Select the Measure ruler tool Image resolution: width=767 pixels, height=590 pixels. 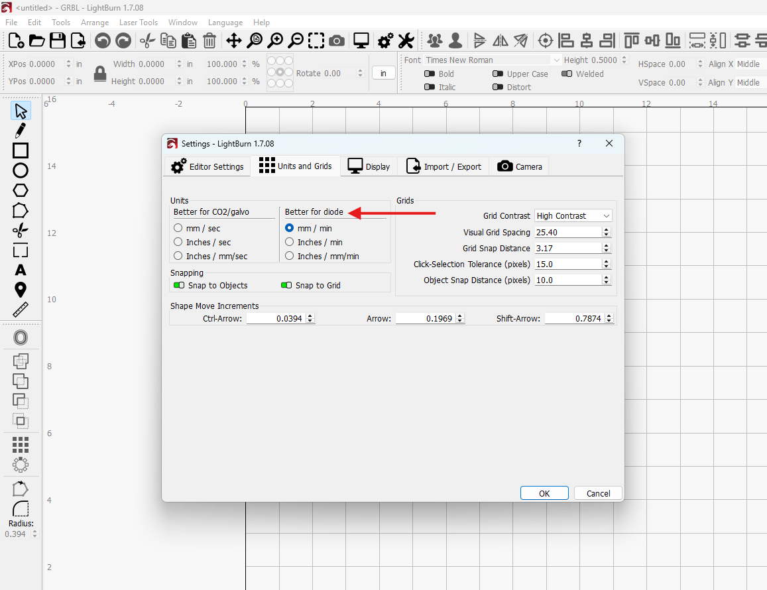click(x=21, y=310)
